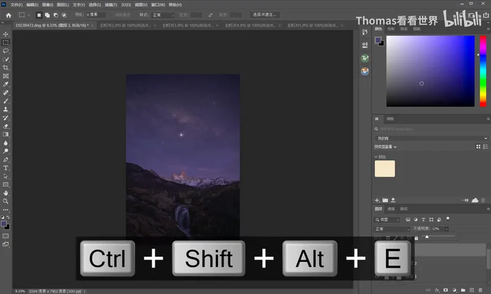Open the Color panel flyout menu
The width and height of the screenshot is (491, 294).
(488, 29)
